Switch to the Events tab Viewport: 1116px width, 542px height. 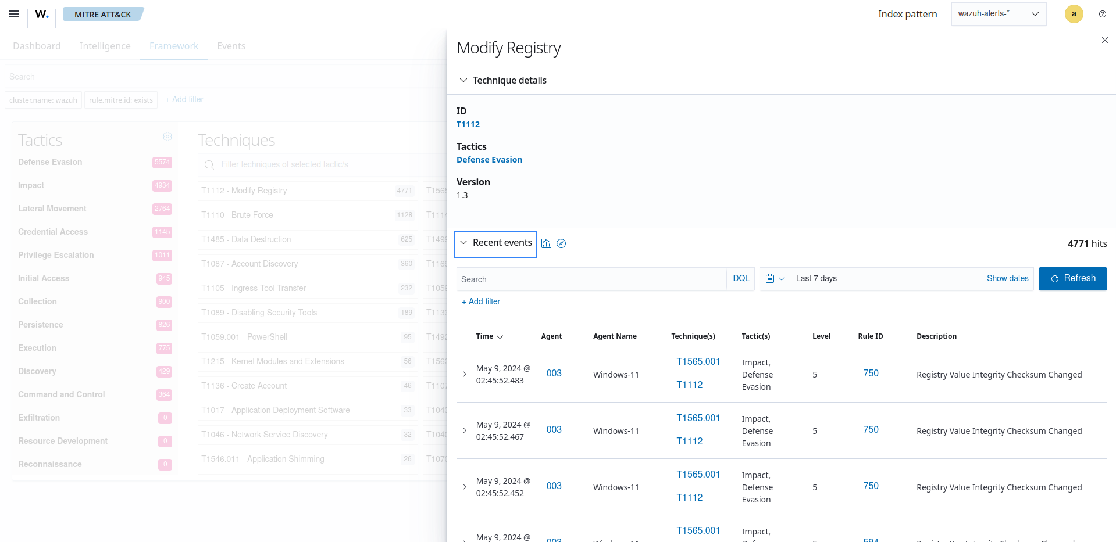(231, 45)
